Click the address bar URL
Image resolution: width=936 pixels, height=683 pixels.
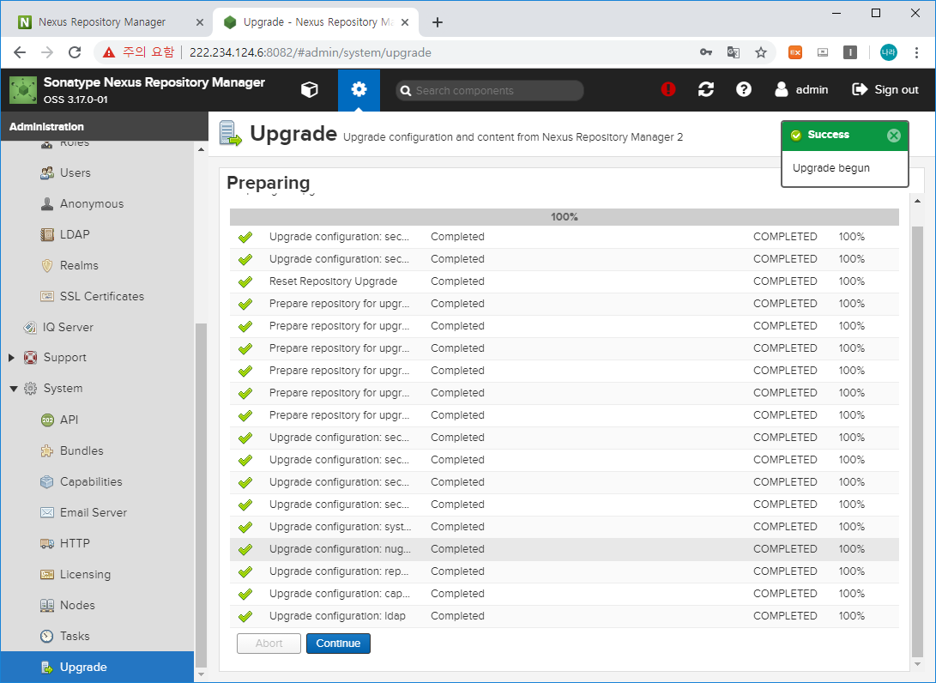[x=311, y=52]
